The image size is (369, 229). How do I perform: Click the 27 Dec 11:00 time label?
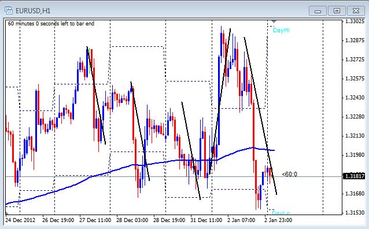95,220
